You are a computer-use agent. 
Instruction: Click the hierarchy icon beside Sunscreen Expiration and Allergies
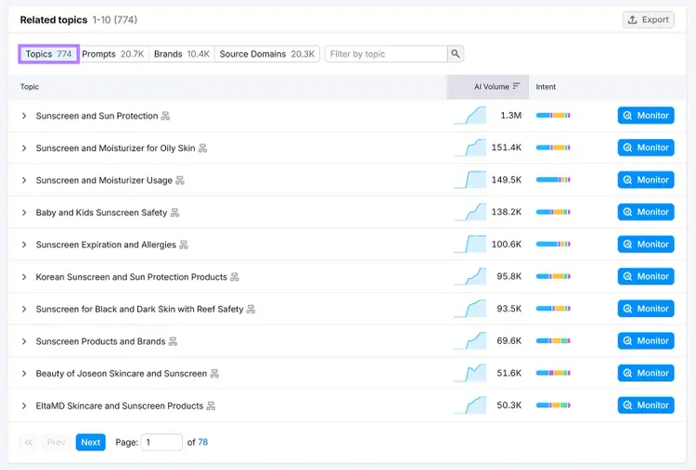point(184,245)
